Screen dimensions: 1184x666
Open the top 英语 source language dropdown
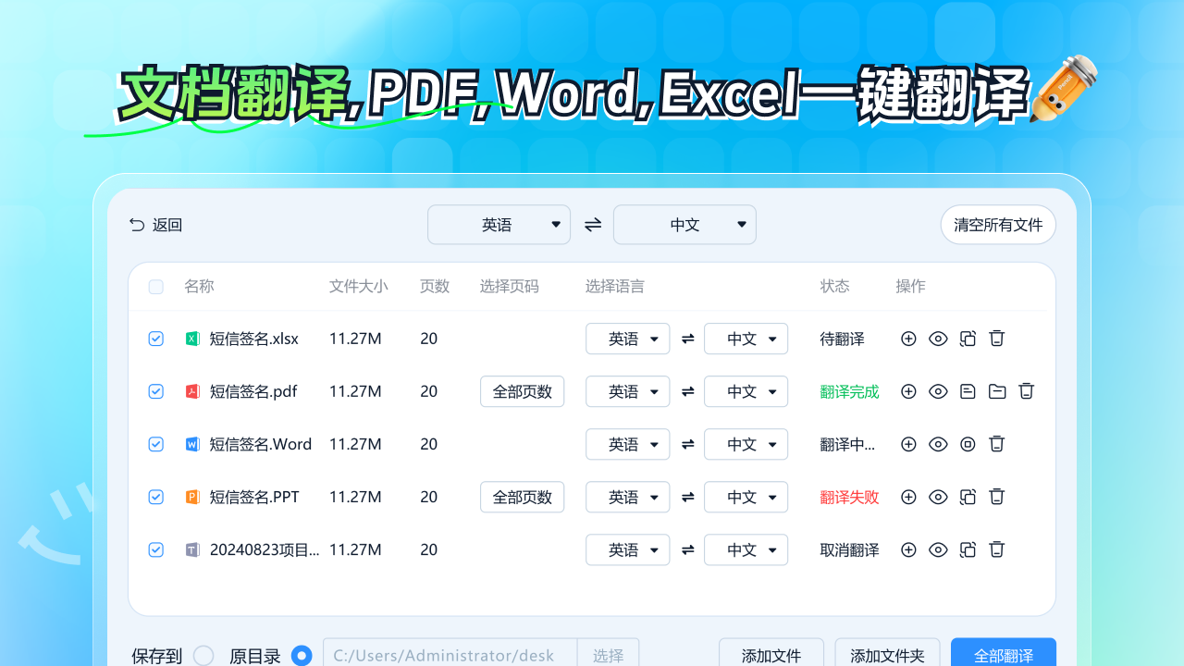click(x=499, y=224)
